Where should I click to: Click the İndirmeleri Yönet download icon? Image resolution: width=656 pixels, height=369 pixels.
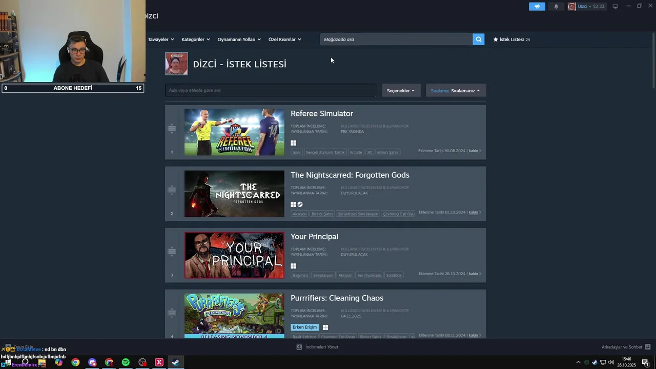click(x=299, y=347)
